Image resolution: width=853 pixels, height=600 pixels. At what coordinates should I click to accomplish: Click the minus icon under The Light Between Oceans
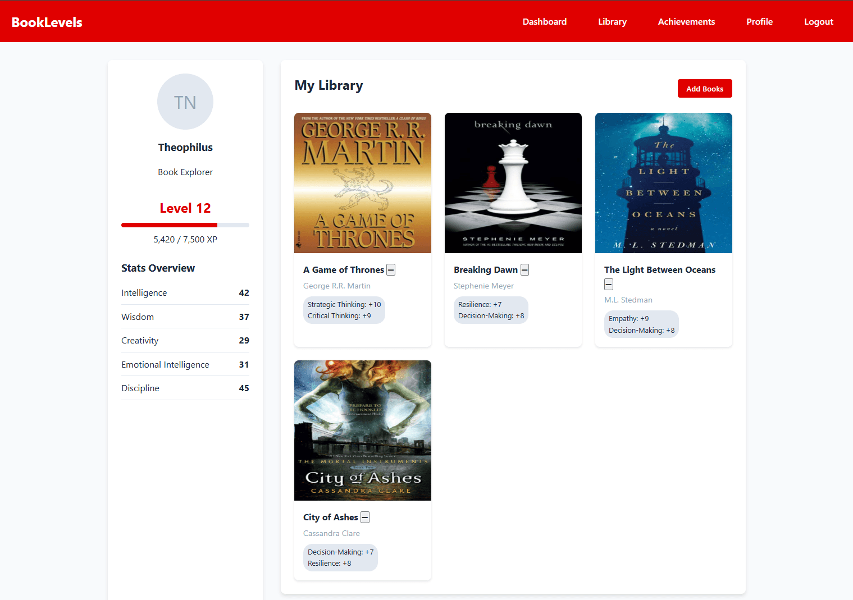(x=609, y=285)
